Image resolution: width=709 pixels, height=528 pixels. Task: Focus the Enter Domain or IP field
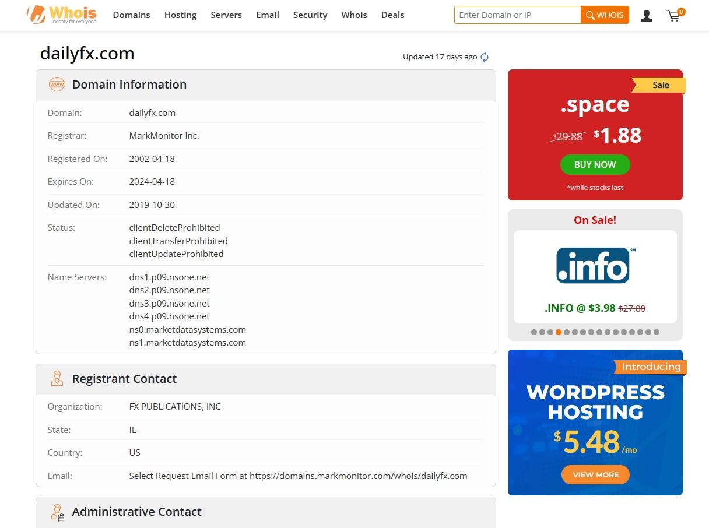(517, 15)
